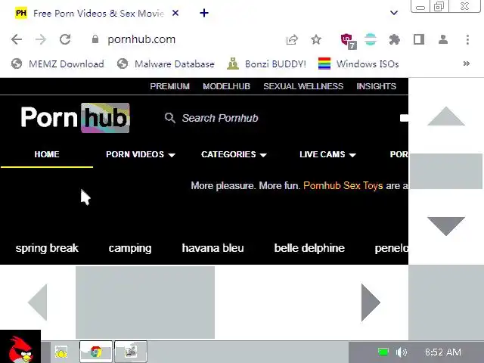The image size is (484, 363).
Task: Select the 'belle delphine' trending term
Action: [309, 248]
